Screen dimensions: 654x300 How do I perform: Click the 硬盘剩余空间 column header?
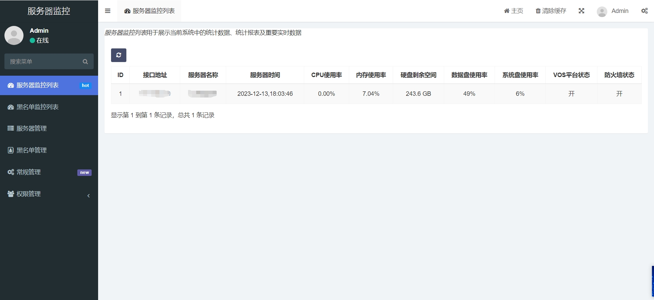coord(418,75)
